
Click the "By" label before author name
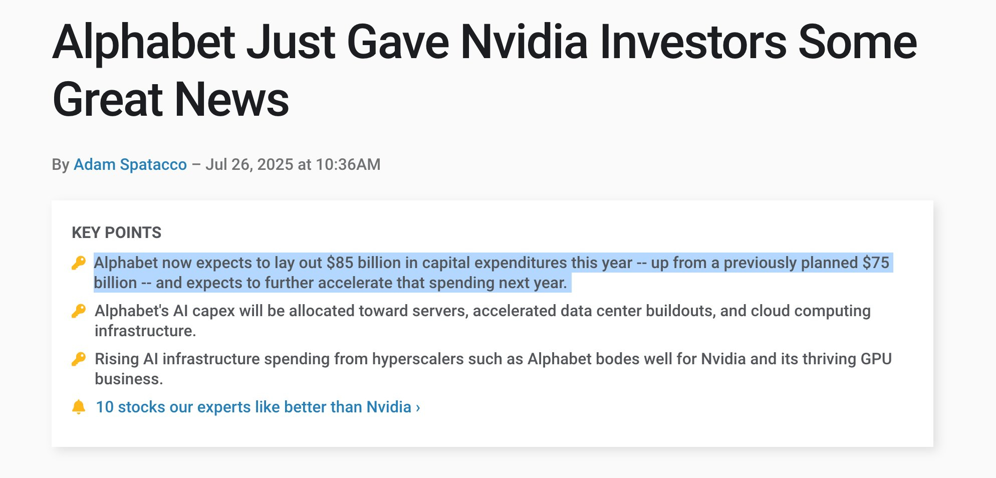click(61, 164)
